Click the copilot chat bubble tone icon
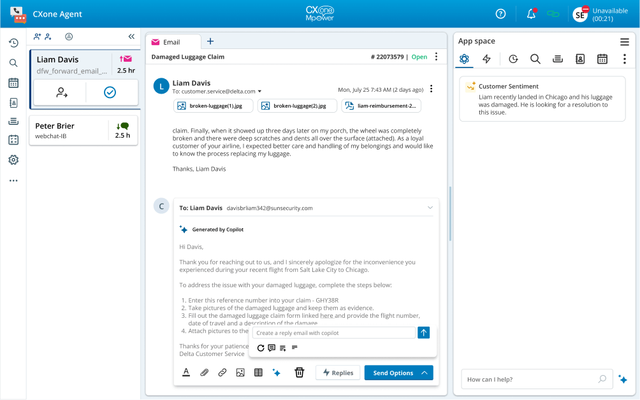Viewport: 640px width, 400px height. (x=272, y=348)
